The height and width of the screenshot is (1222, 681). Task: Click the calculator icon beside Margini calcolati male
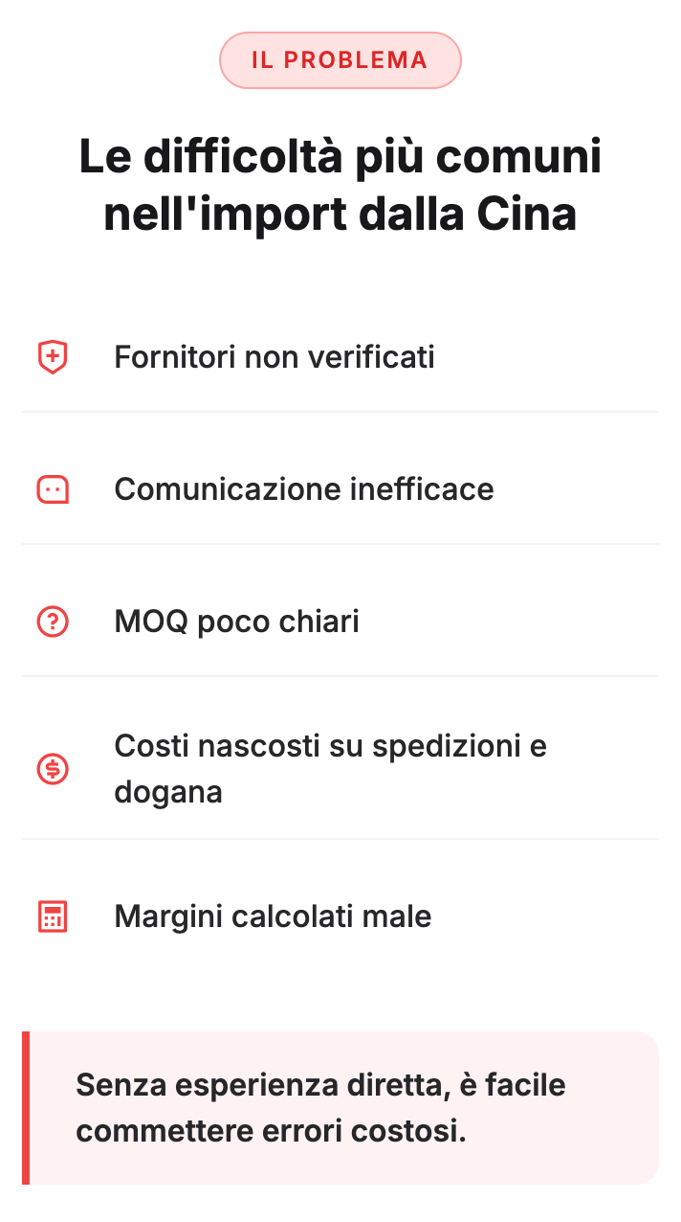pyautogui.click(x=53, y=916)
